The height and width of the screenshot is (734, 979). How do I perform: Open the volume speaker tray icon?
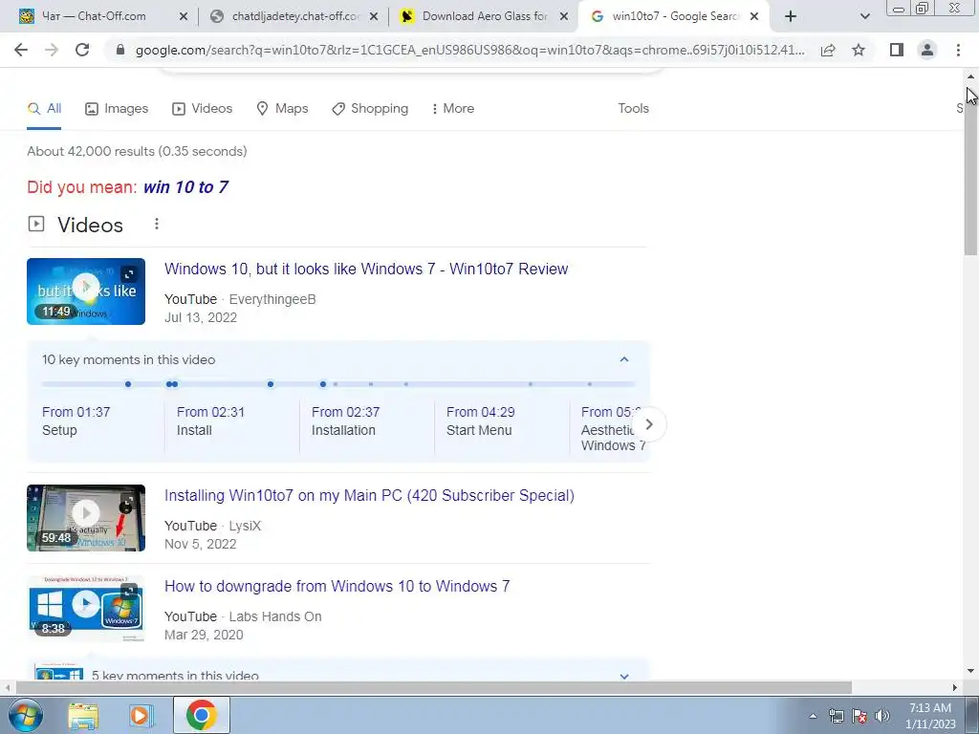(x=881, y=716)
